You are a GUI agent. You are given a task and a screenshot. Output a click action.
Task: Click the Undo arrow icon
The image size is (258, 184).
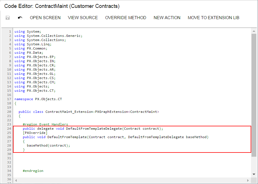click(20, 18)
